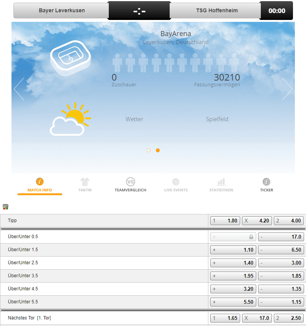Click the -:- score display

(139, 11)
